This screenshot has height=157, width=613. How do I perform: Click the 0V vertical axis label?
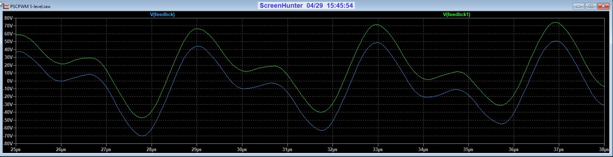click(10, 81)
